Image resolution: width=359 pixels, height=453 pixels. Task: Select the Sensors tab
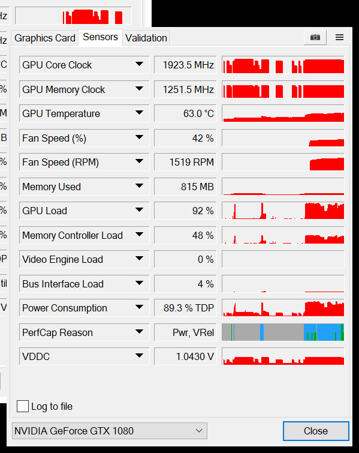(101, 37)
